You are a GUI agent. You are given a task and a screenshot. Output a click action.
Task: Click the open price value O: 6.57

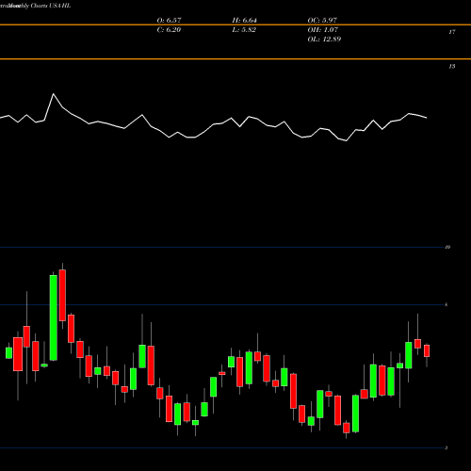tap(169, 21)
